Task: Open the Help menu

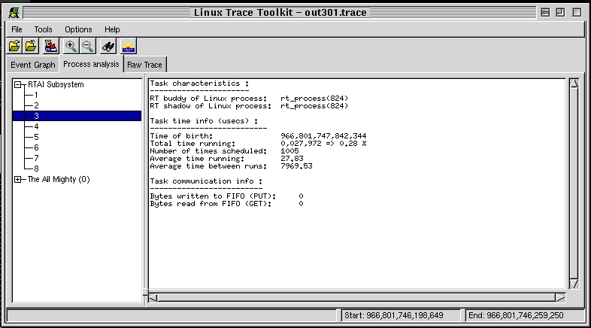Action: click(x=112, y=29)
